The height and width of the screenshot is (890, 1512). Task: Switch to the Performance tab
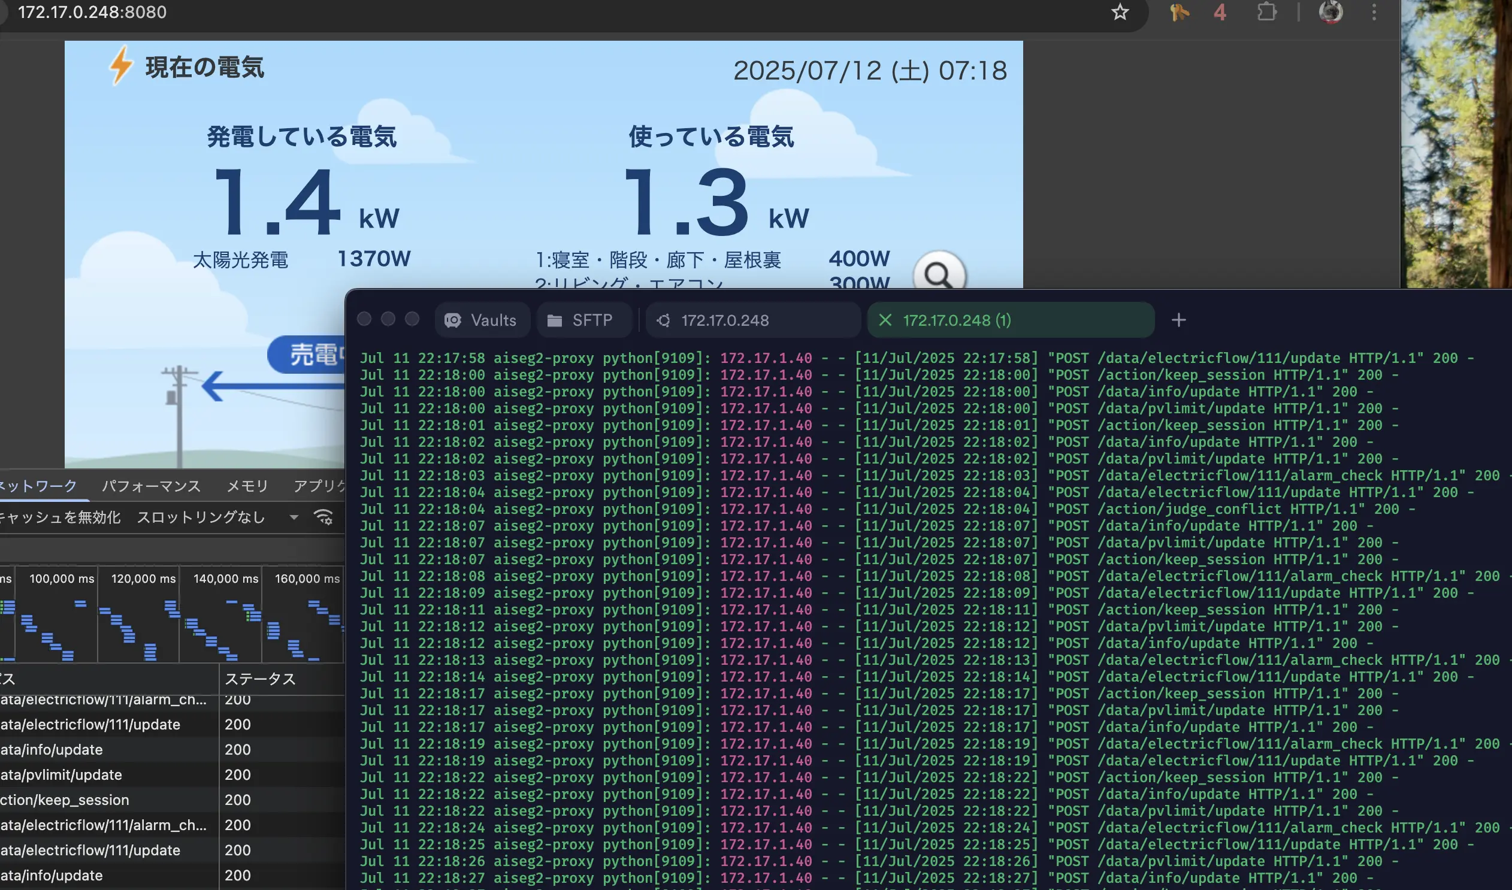151,486
